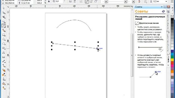Pick the yellow color swatch
Viewport: 175px width, 98px height.
[172, 60]
